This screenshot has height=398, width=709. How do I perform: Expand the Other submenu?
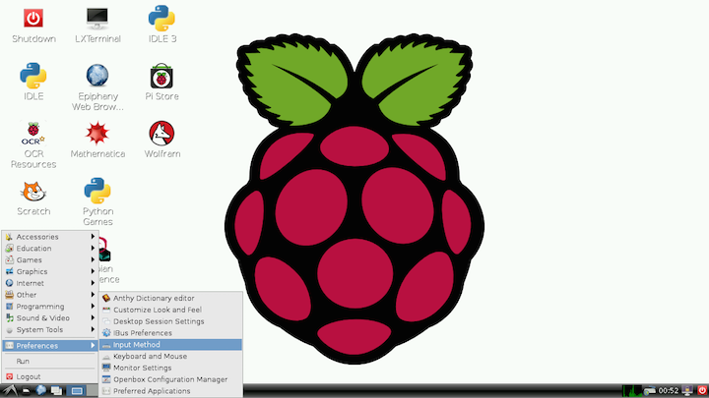(x=50, y=295)
